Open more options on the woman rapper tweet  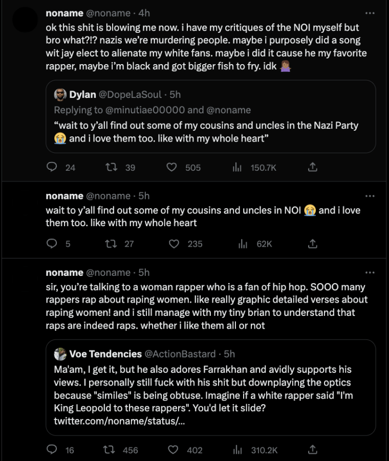370,273
